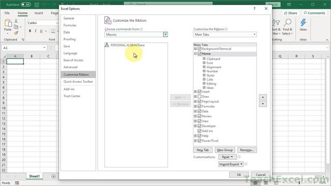Click the New Sheet plus icon
The height and width of the screenshot is (186, 331).
53,176
